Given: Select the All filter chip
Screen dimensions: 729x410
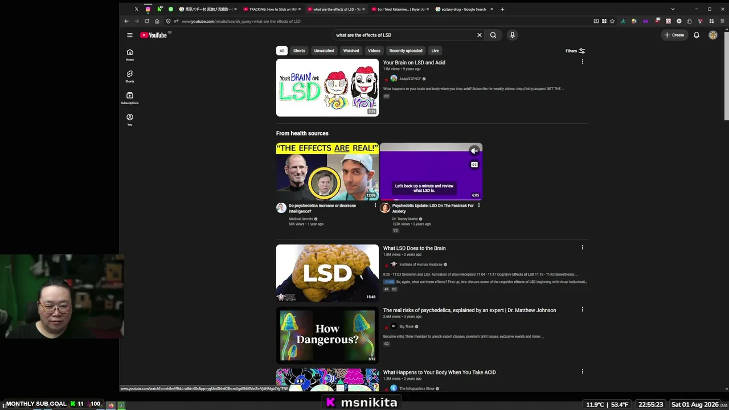Looking at the screenshot, I should pyautogui.click(x=281, y=51).
